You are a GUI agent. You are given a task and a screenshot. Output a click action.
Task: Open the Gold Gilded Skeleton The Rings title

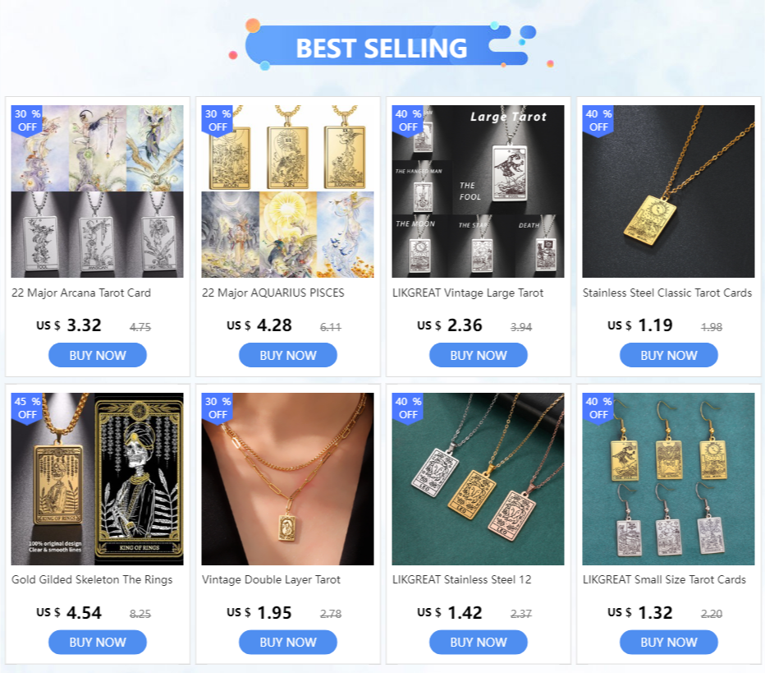[92, 579]
